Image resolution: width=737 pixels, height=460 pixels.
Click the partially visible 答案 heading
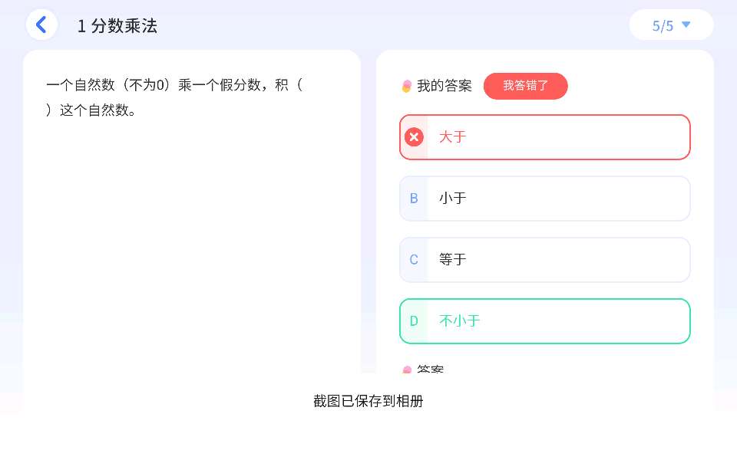[431, 370]
